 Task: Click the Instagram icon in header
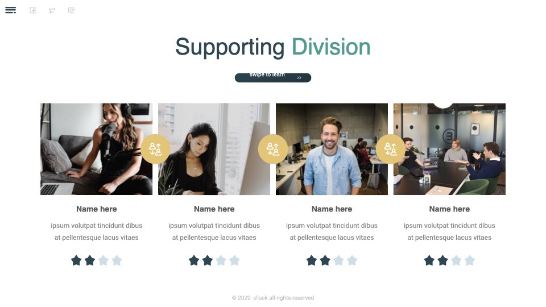pos(72,10)
